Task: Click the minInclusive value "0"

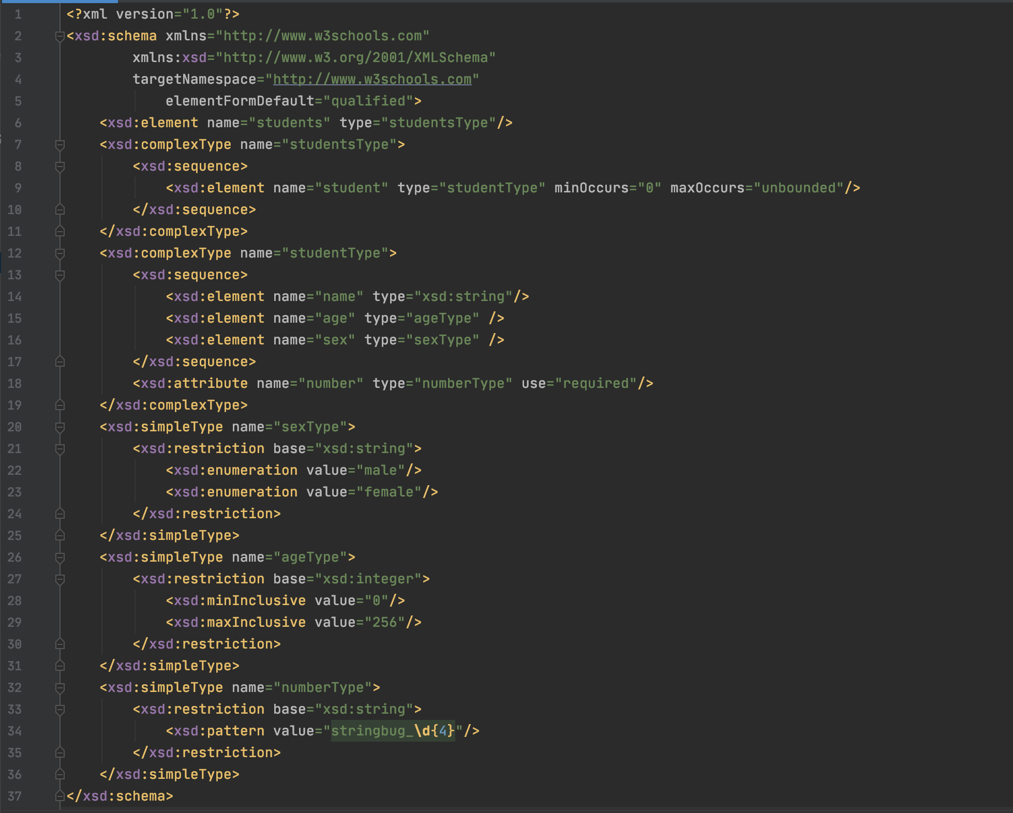Action: [x=377, y=601]
